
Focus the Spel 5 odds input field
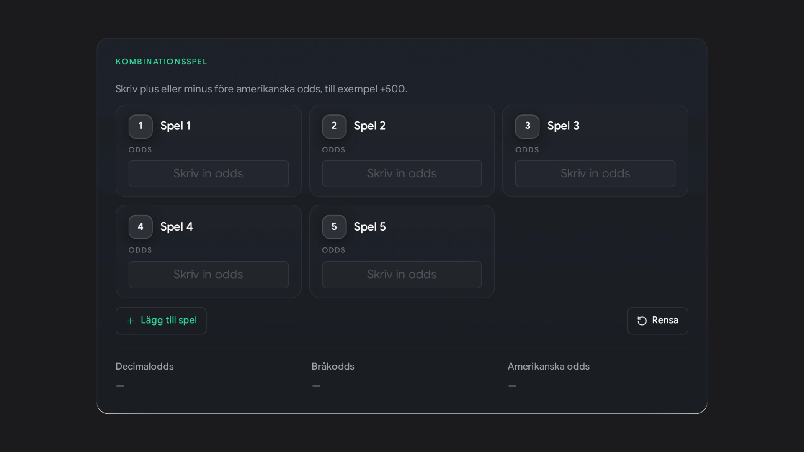(402, 275)
